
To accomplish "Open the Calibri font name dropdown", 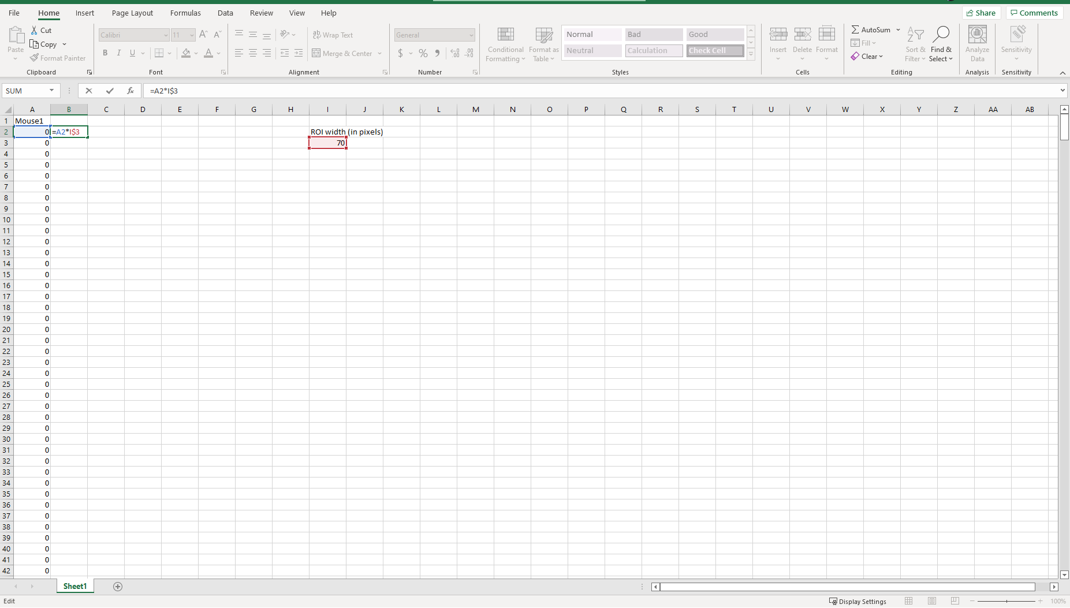I will click(x=166, y=35).
